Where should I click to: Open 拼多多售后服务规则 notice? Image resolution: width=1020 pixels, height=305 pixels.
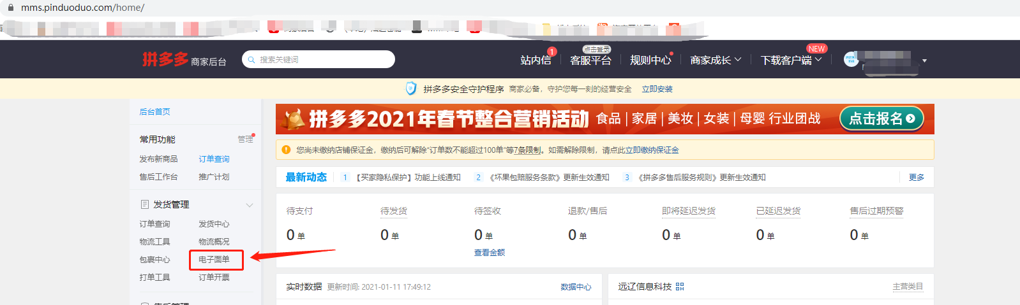tap(701, 178)
